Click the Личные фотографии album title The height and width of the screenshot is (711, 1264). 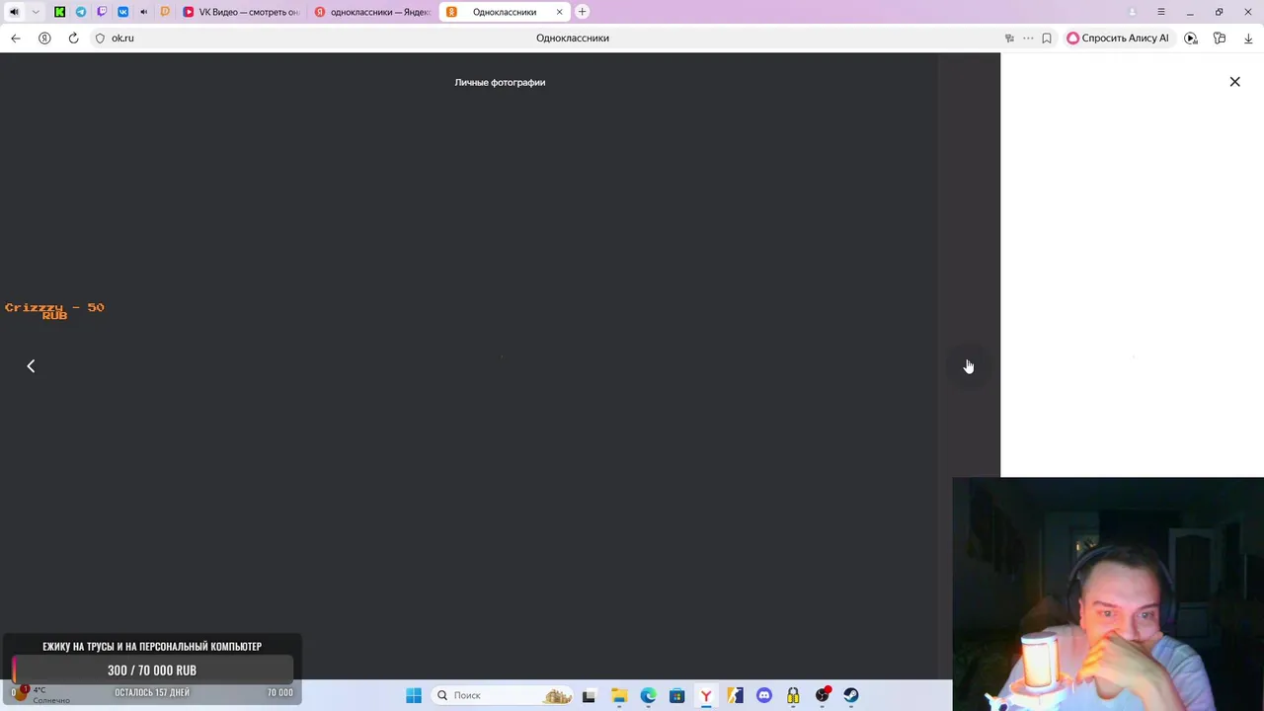coord(500,83)
